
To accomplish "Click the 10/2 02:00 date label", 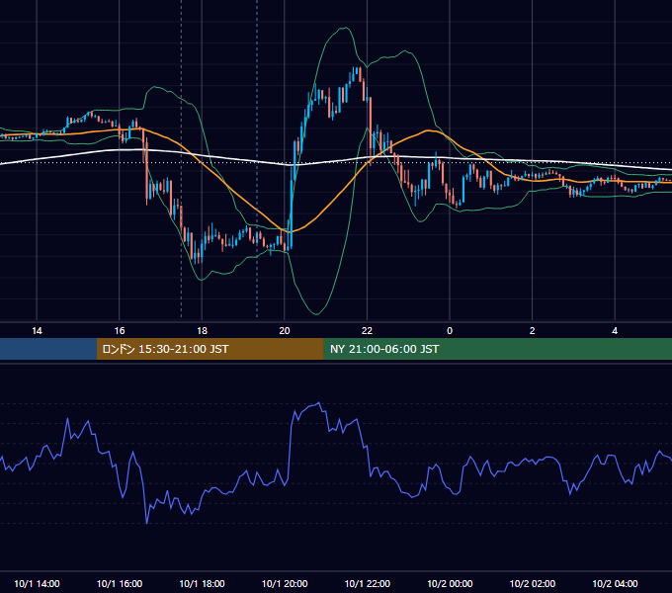I will [533, 583].
